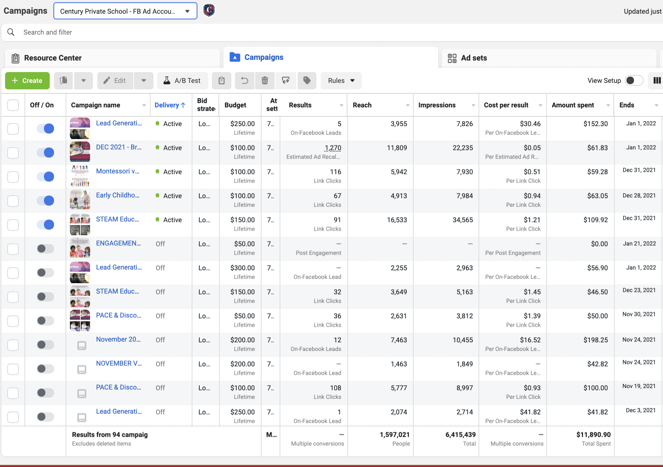Turn off the DEC 2021 - Br... campaign
Image resolution: width=663 pixels, height=467 pixels.
tap(45, 152)
